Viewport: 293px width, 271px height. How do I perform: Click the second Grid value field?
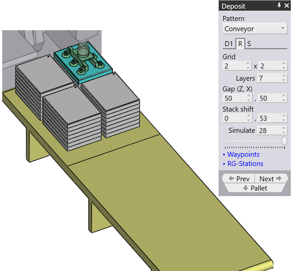point(270,66)
